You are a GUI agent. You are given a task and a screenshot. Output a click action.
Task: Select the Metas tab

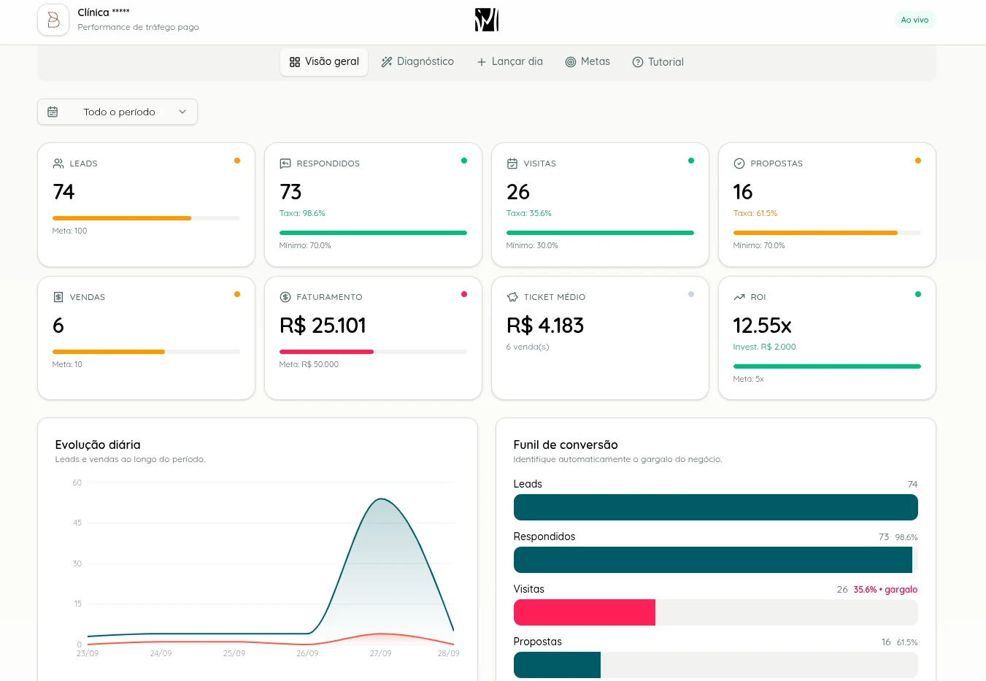(x=588, y=62)
